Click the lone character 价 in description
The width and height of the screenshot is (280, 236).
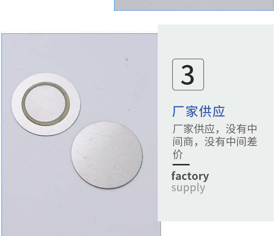coord(178,154)
